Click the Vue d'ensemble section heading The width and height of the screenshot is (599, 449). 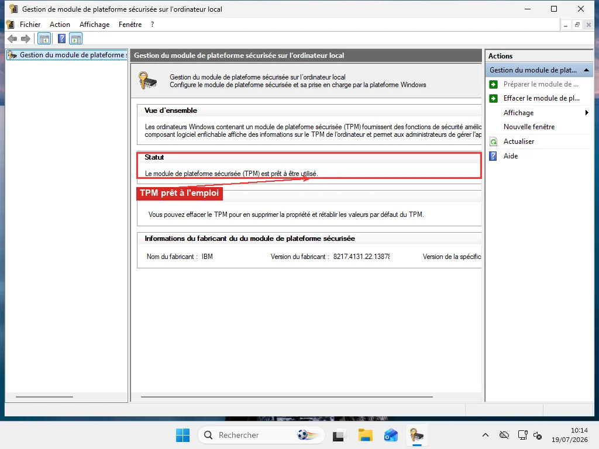click(171, 110)
